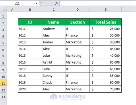
Task: Open the Name Box dropdown arrow
Action: 36,3
